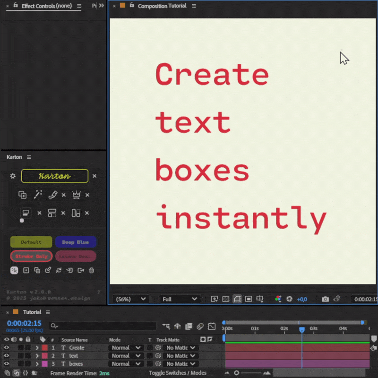This screenshot has width=378, height=378.
Task: Open the Karton panel hamburger menu
Action: 28,158
